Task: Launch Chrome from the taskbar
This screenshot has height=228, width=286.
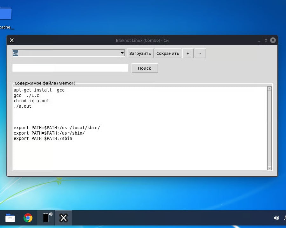Action: pos(28,218)
